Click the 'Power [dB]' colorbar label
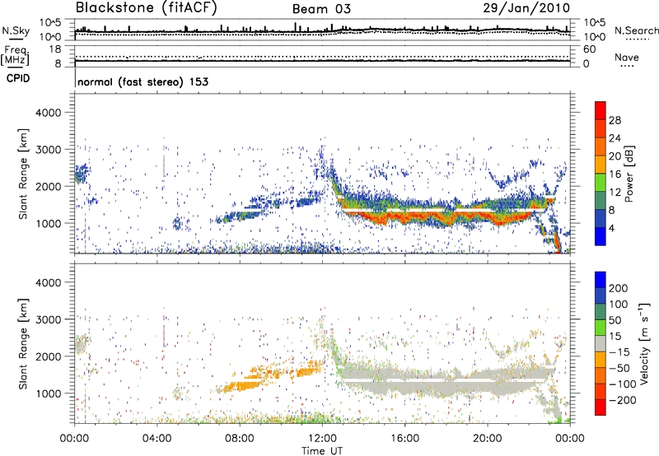659x456 pixels. click(629, 174)
